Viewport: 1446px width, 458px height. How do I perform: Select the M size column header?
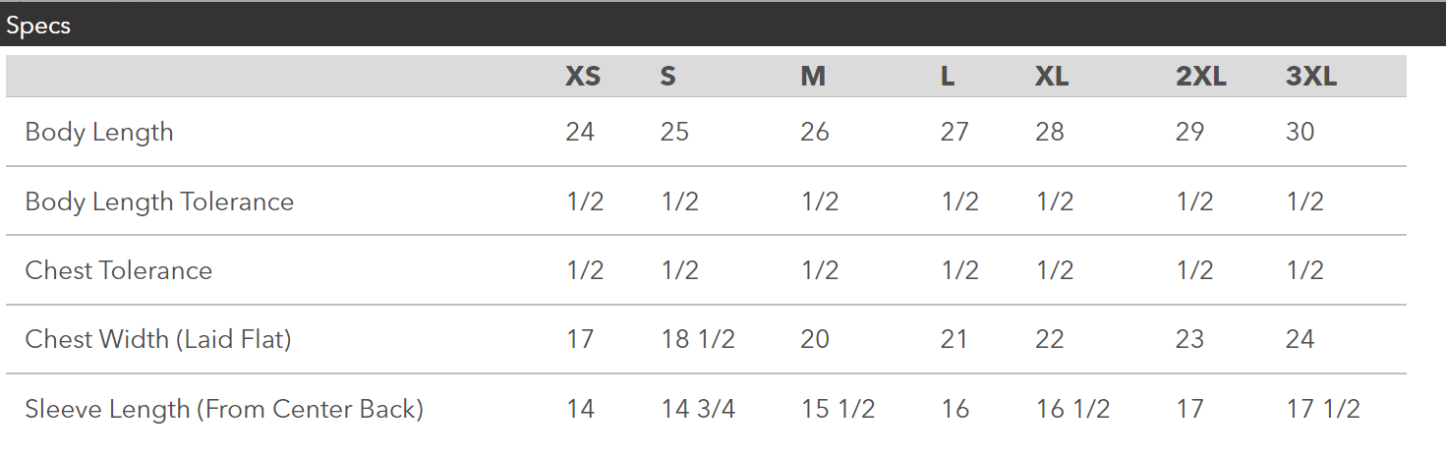(813, 76)
